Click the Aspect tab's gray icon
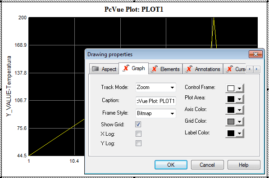Screen dimensions: 269x178 point(96,69)
